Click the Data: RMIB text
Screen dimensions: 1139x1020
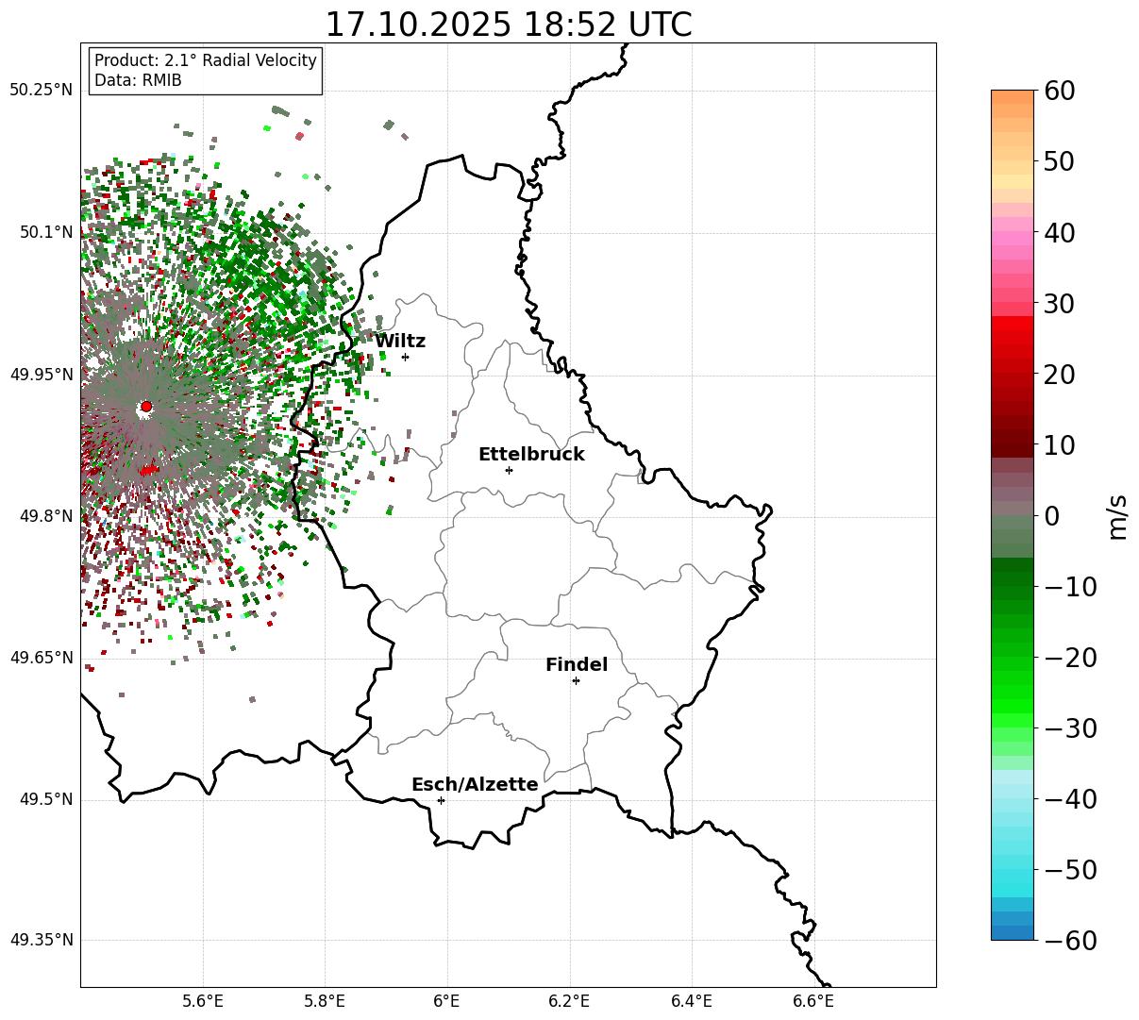[138, 81]
